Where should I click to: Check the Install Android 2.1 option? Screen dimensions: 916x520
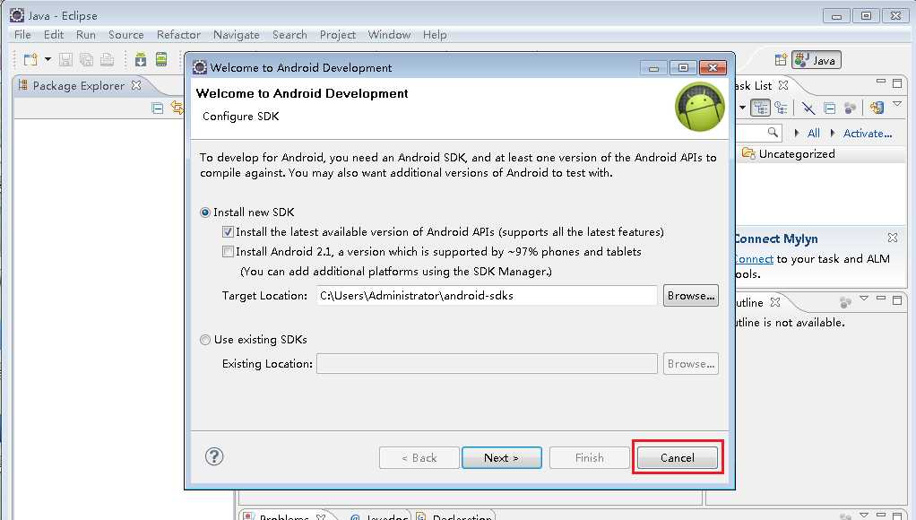[x=228, y=252]
